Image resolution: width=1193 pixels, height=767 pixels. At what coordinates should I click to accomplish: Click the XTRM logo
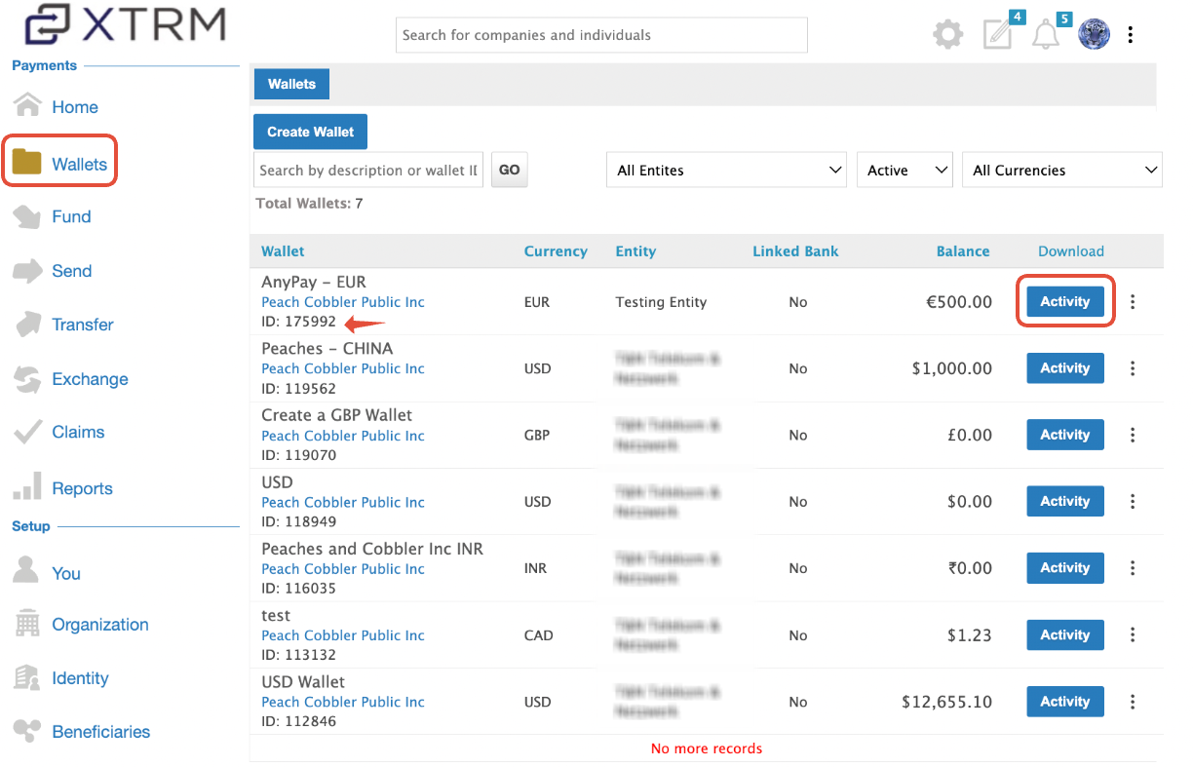125,26
